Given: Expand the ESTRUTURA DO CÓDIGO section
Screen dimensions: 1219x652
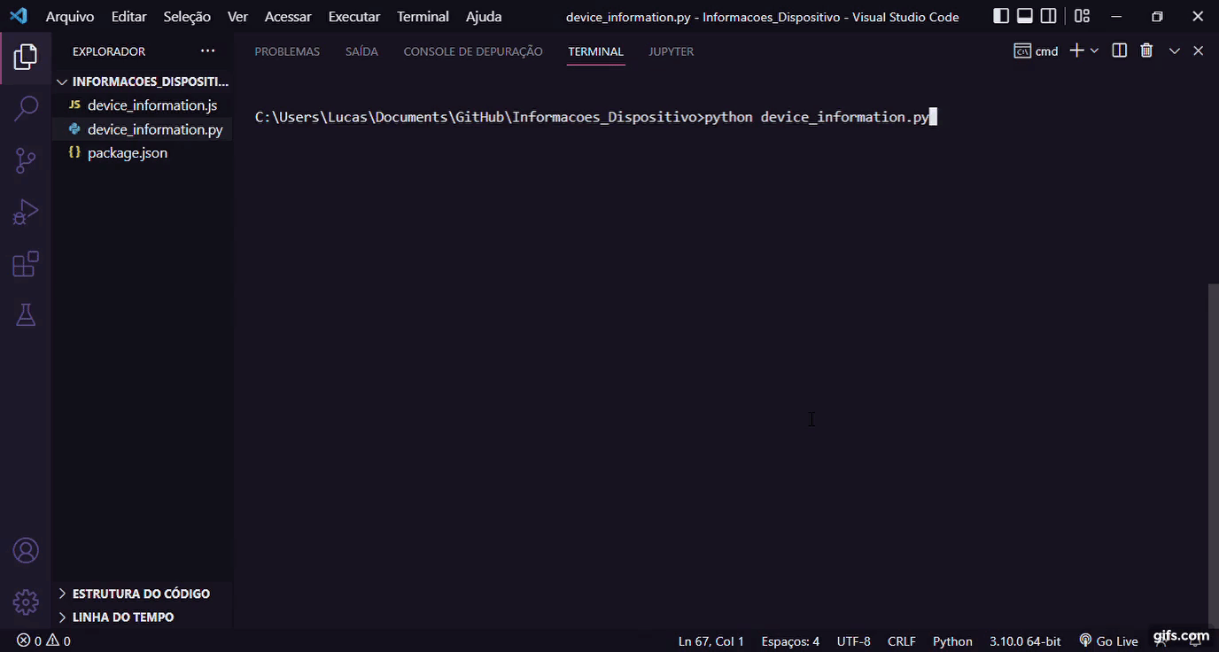Looking at the screenshot, I should coord(143,594).
